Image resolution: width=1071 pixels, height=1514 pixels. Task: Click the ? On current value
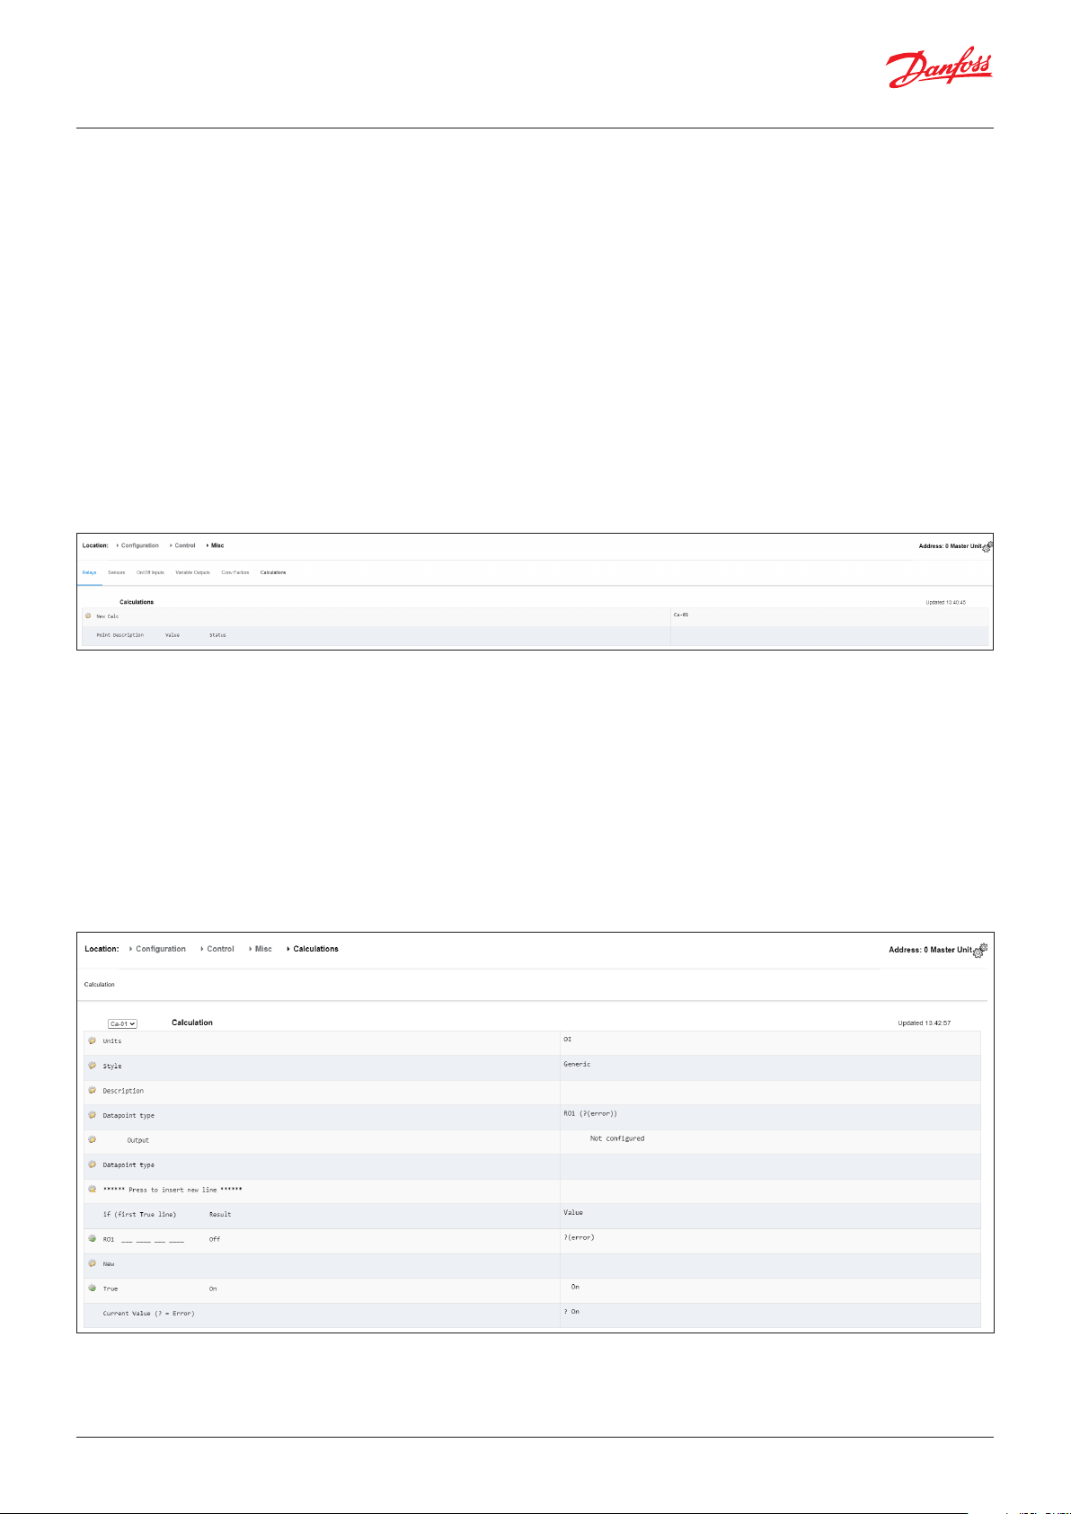[571, 1312]
